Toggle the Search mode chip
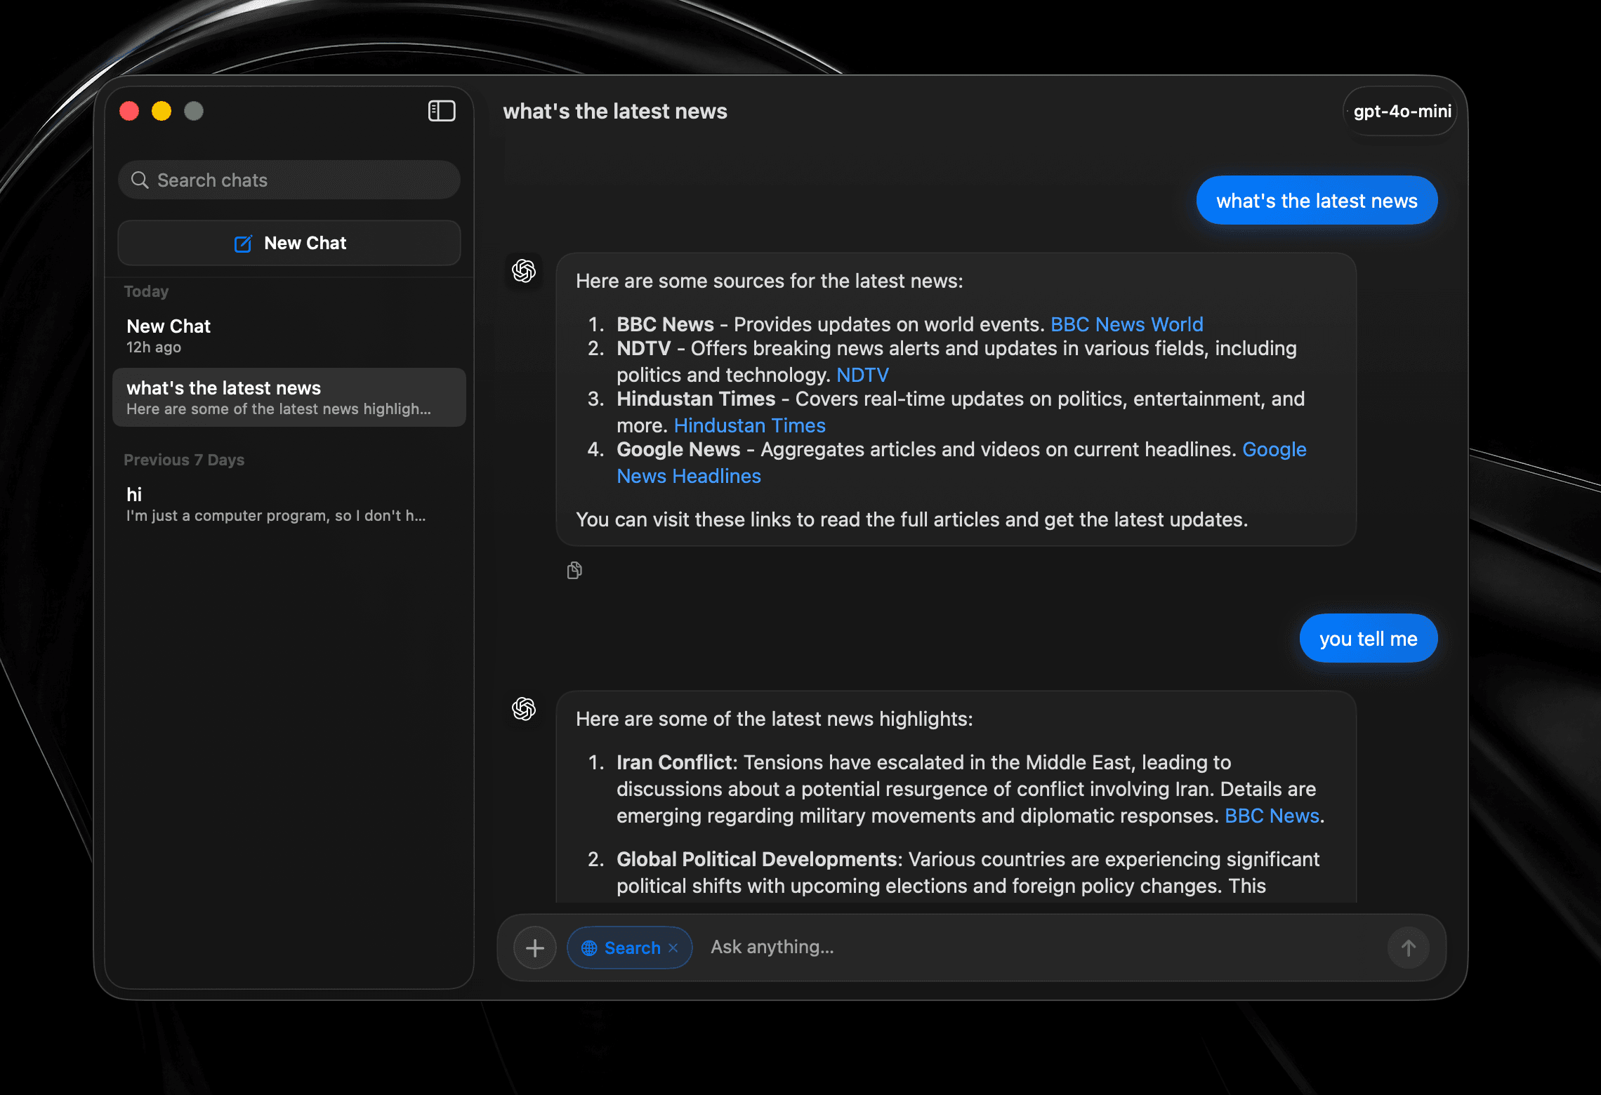This screenshot has height=1095, width=1601. [630, 948]
